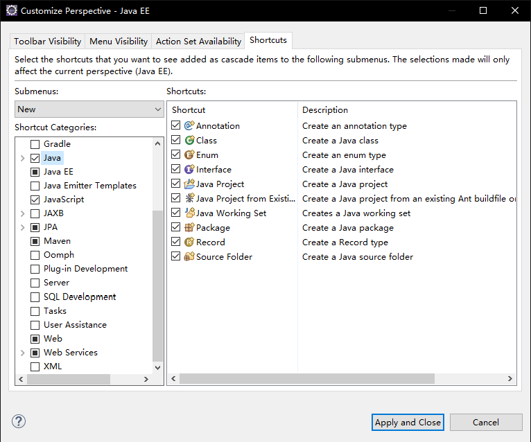
Task: Select the 'Create a Java class' description
Action: (x=340, y=141)
